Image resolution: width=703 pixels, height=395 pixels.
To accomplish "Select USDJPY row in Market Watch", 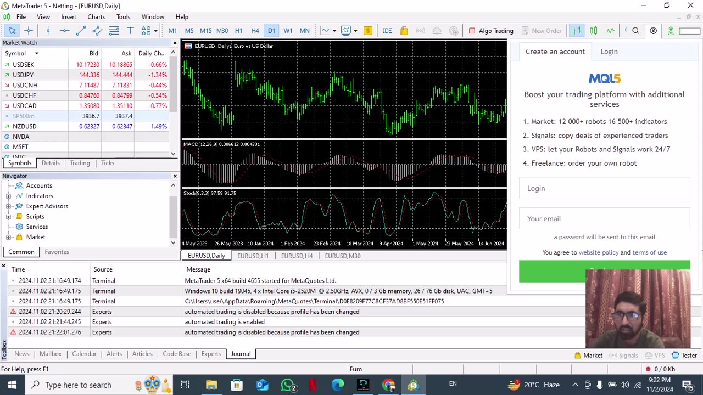I will (x=85, y=75).
